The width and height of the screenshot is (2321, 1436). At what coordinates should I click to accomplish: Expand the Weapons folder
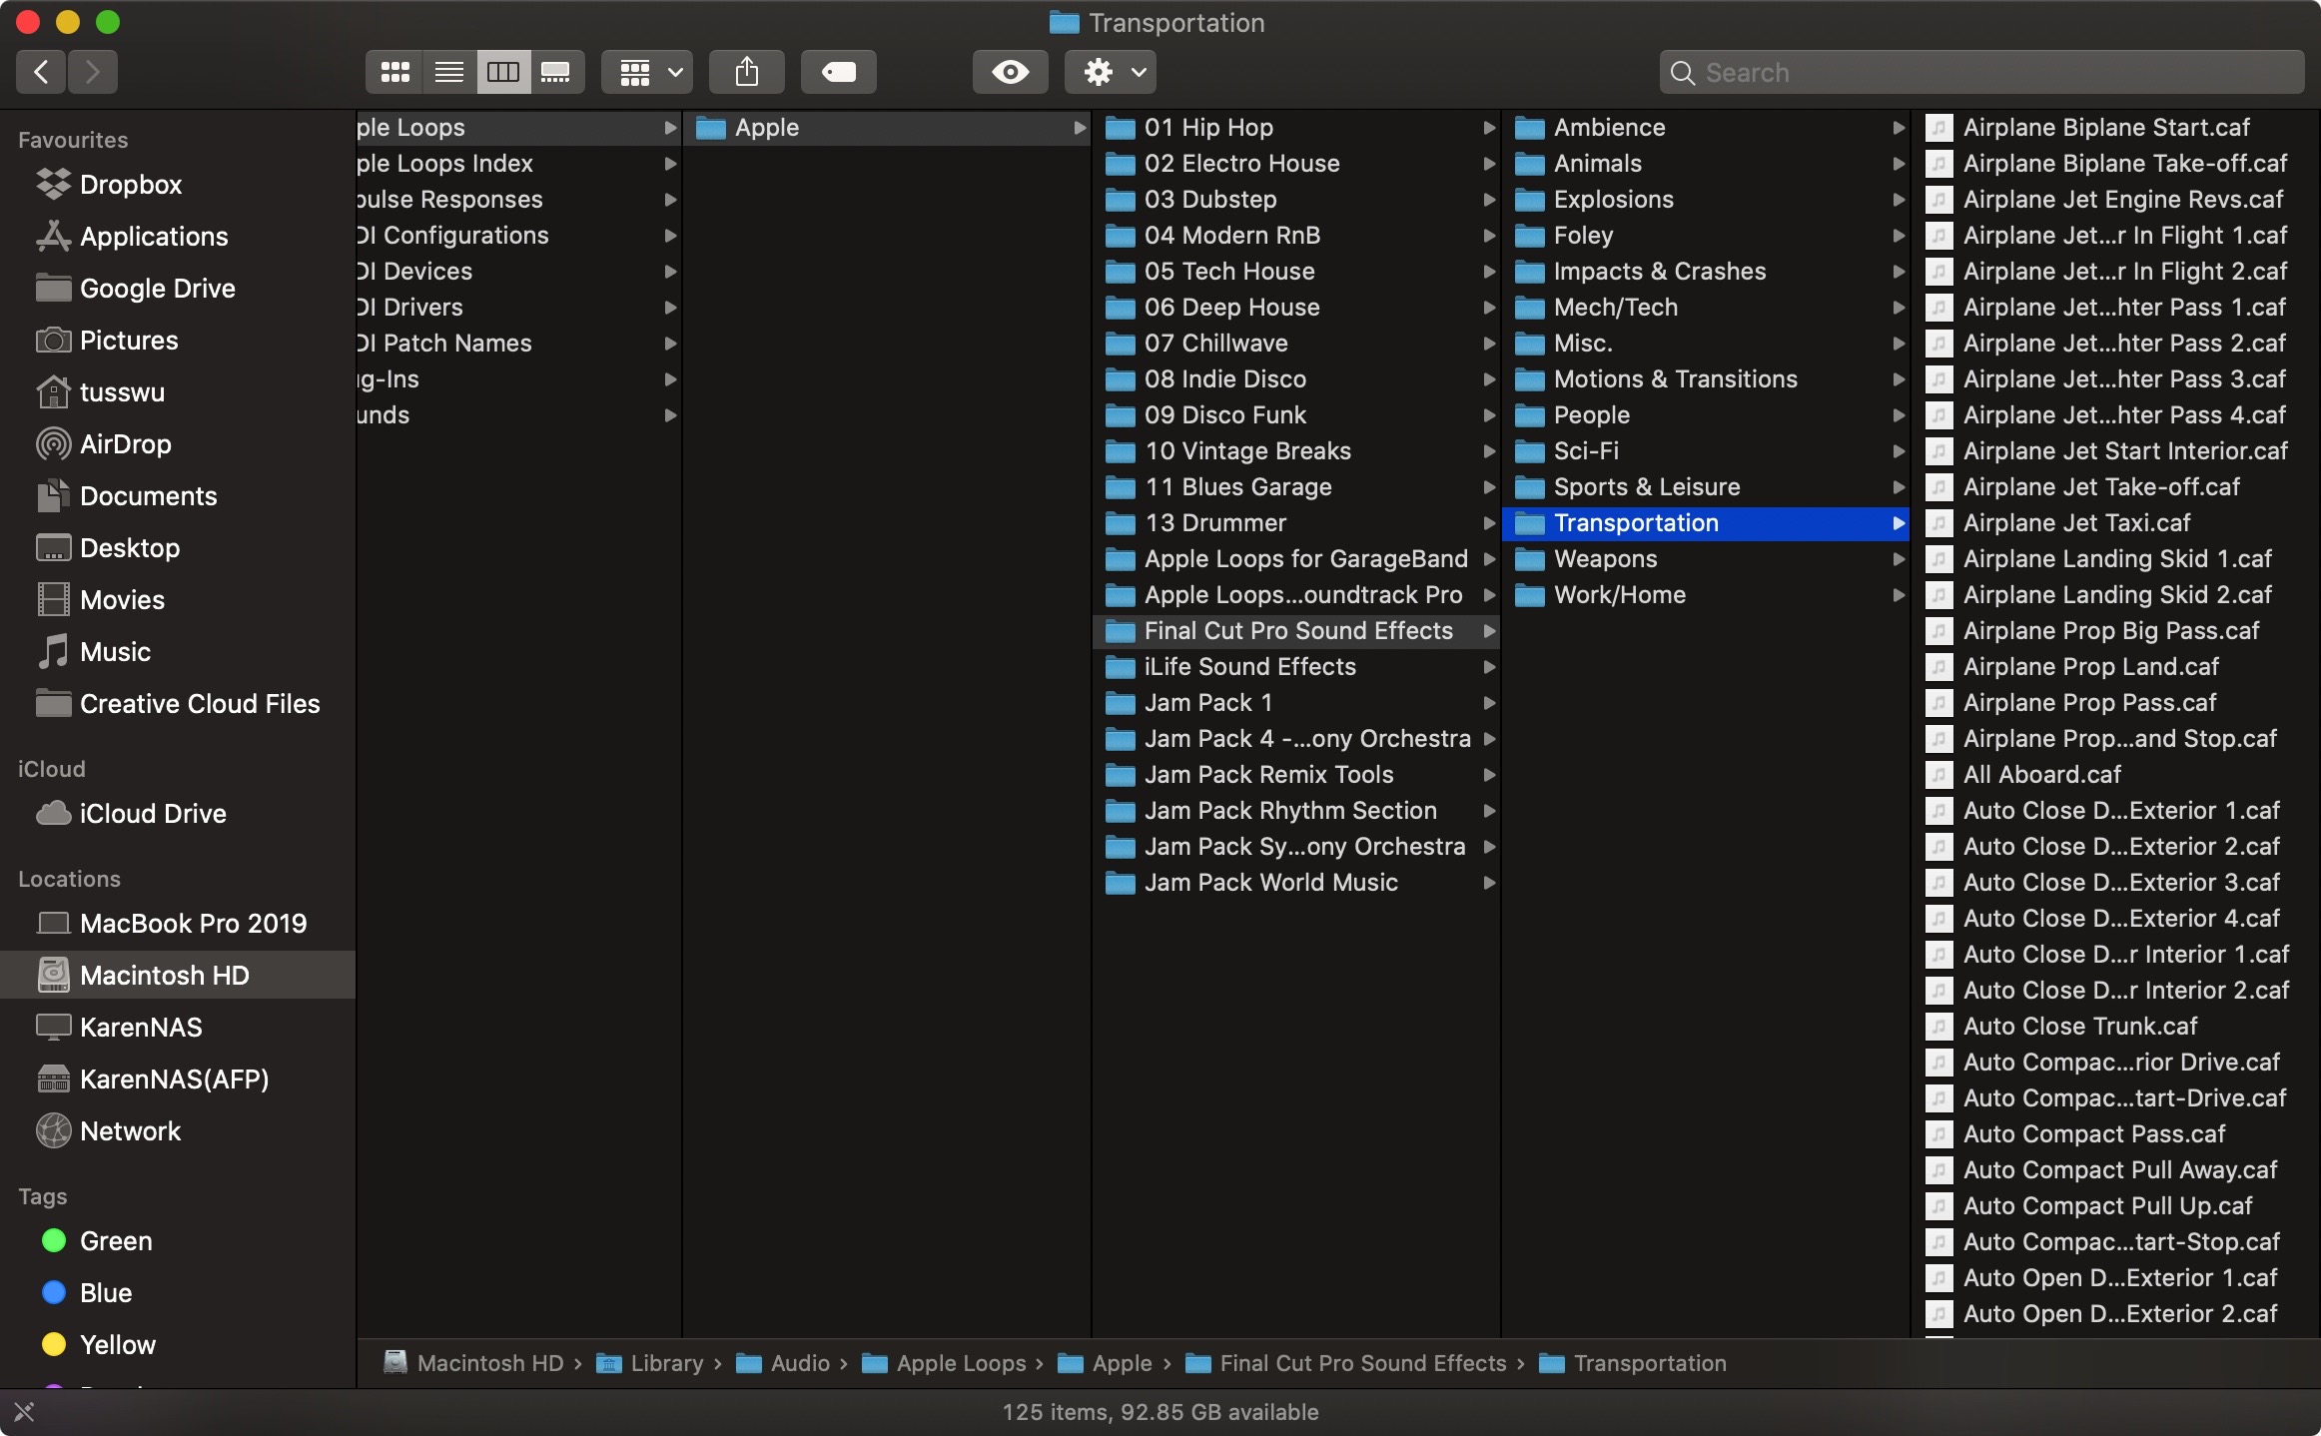pyautogui.click(x=1604, y=559)
